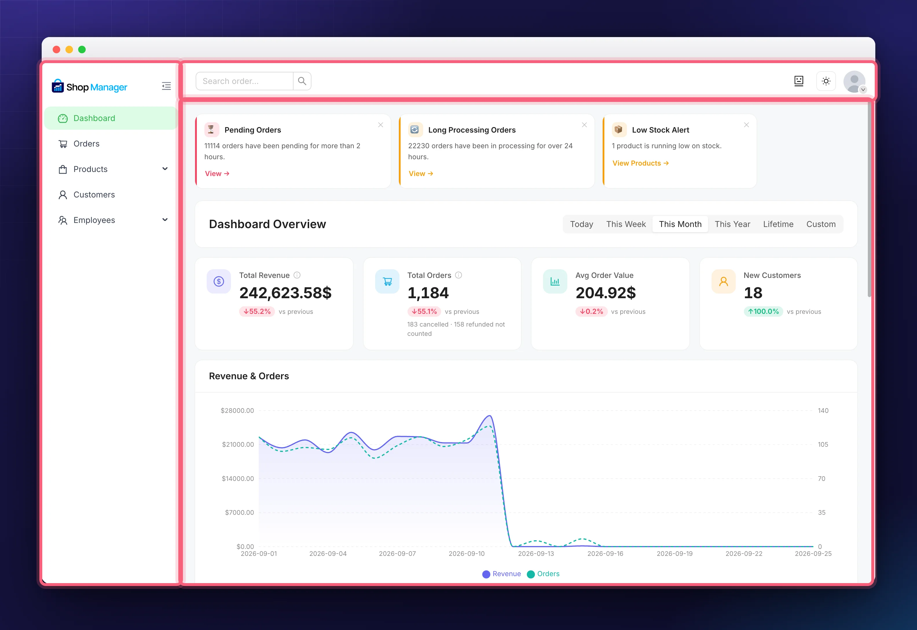Viewport: 917px width, 630px height.
Task: View long processing orders link
Action: click(421, 174)
